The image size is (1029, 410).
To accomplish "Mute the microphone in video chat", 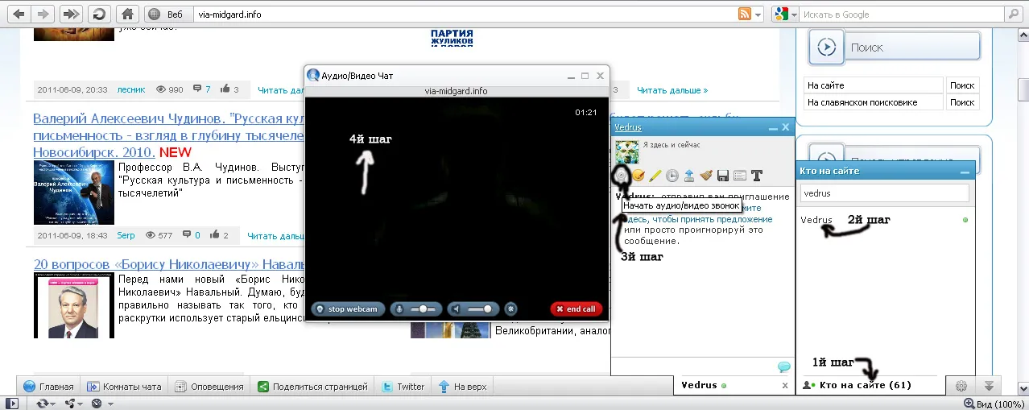I will (x=399, y=309).
